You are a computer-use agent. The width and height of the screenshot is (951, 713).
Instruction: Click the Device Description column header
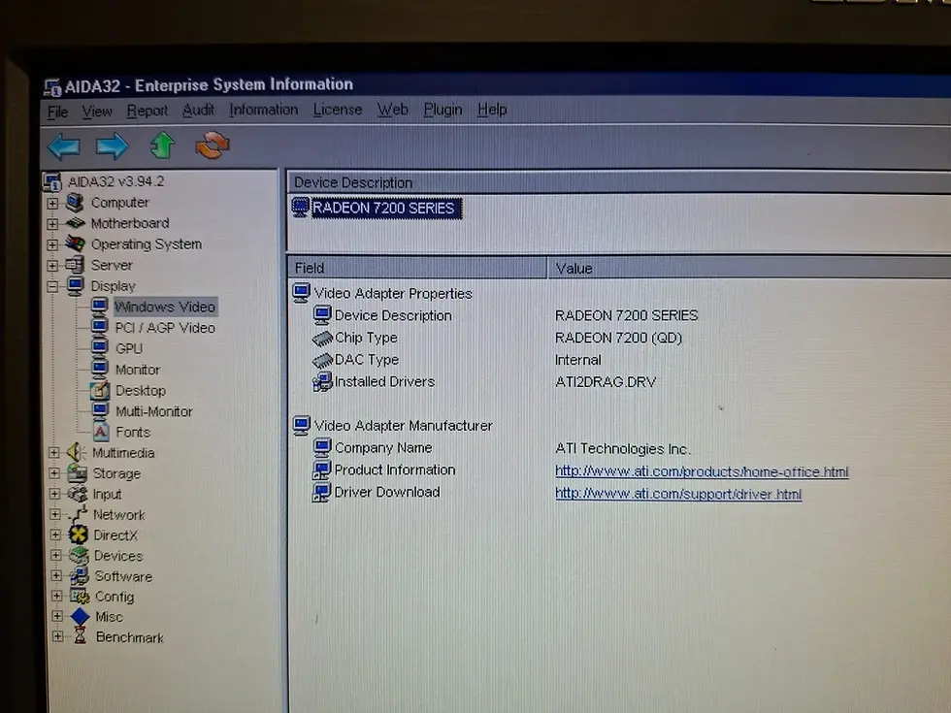619,182
